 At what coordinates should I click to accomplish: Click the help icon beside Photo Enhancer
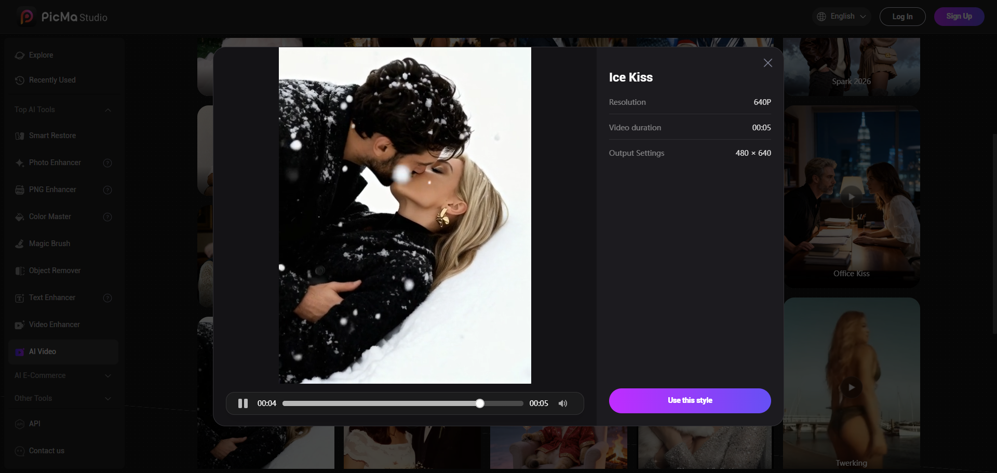click(107, 163)
